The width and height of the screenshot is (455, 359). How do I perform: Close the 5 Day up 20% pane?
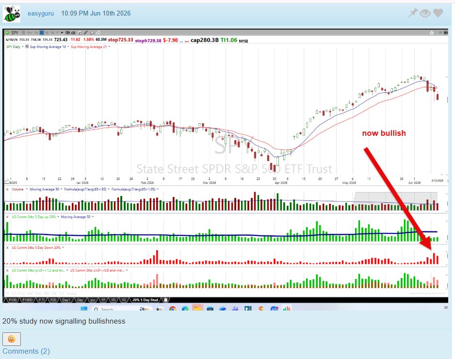coord(7,217)
